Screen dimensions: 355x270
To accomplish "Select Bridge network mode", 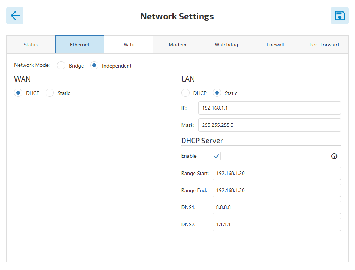I will click(61, 66).
